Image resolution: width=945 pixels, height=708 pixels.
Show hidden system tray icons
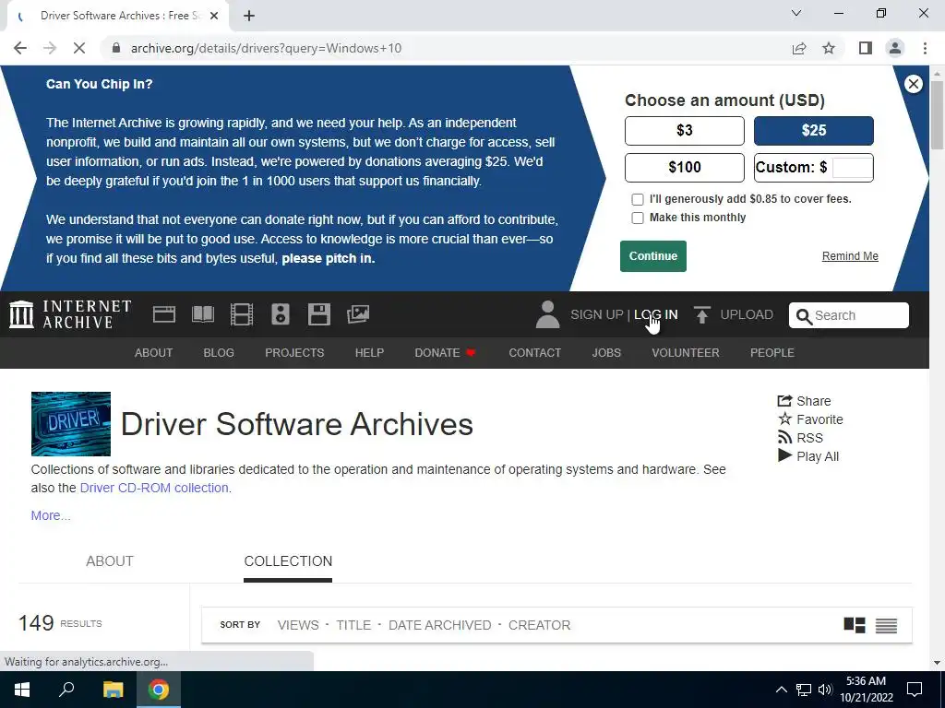(x=781, y=690)
